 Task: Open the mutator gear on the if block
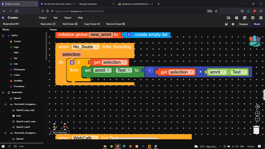pos(72,62)
